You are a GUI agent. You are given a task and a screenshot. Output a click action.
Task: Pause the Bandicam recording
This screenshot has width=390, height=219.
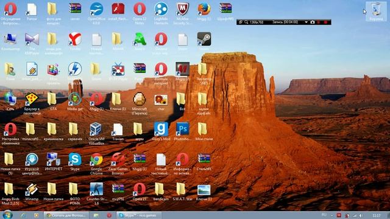point(318,22)
